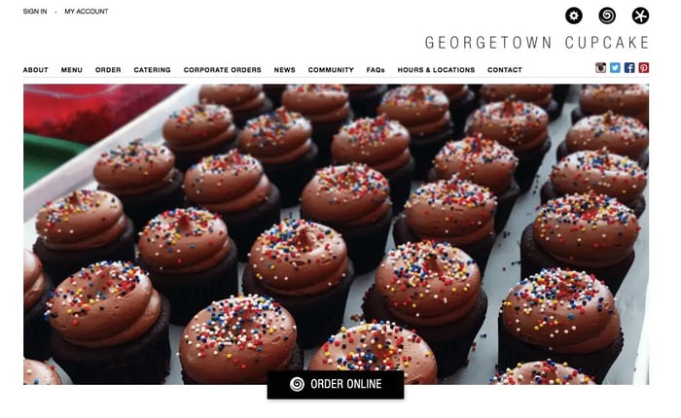Open the About menu item
The width and height of the screenshot is (681, 418).
click(36, 70)
